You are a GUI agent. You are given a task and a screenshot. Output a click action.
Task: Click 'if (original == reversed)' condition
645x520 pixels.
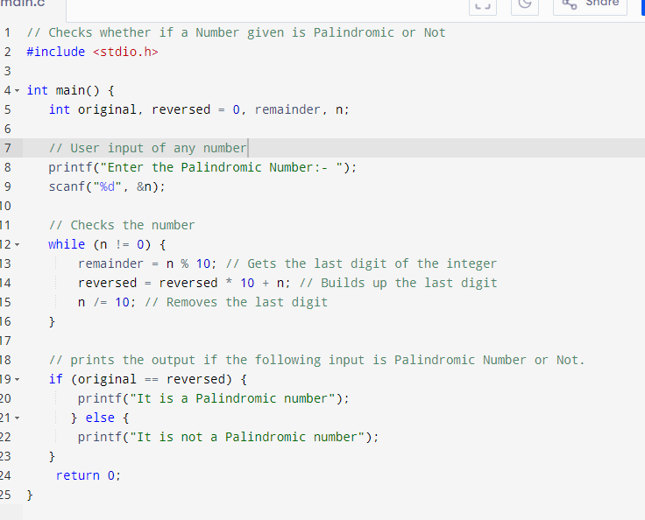pos(140,379)
